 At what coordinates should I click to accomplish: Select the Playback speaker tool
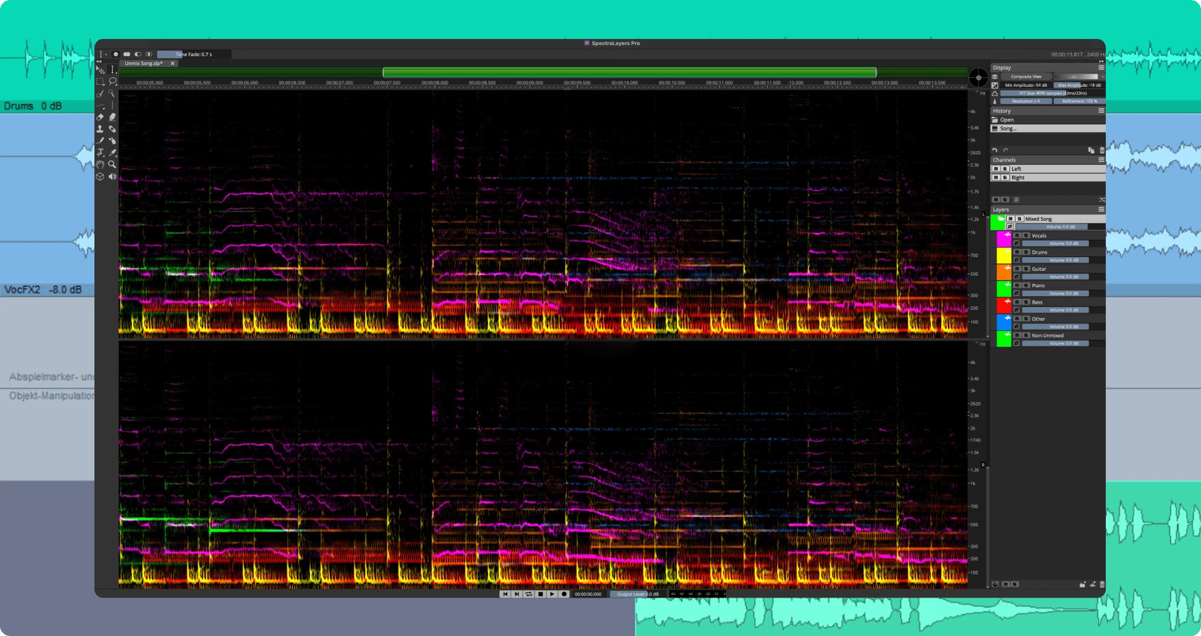112,176
